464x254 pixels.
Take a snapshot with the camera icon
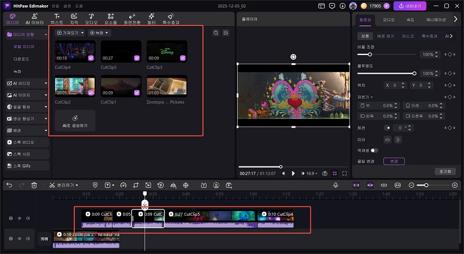[x=325, y=173]
